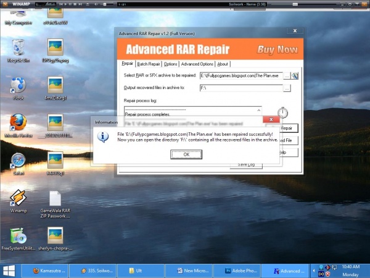
Task: Click the Advanced RAR Repair taskbar item
Action: tap(286, 271)
